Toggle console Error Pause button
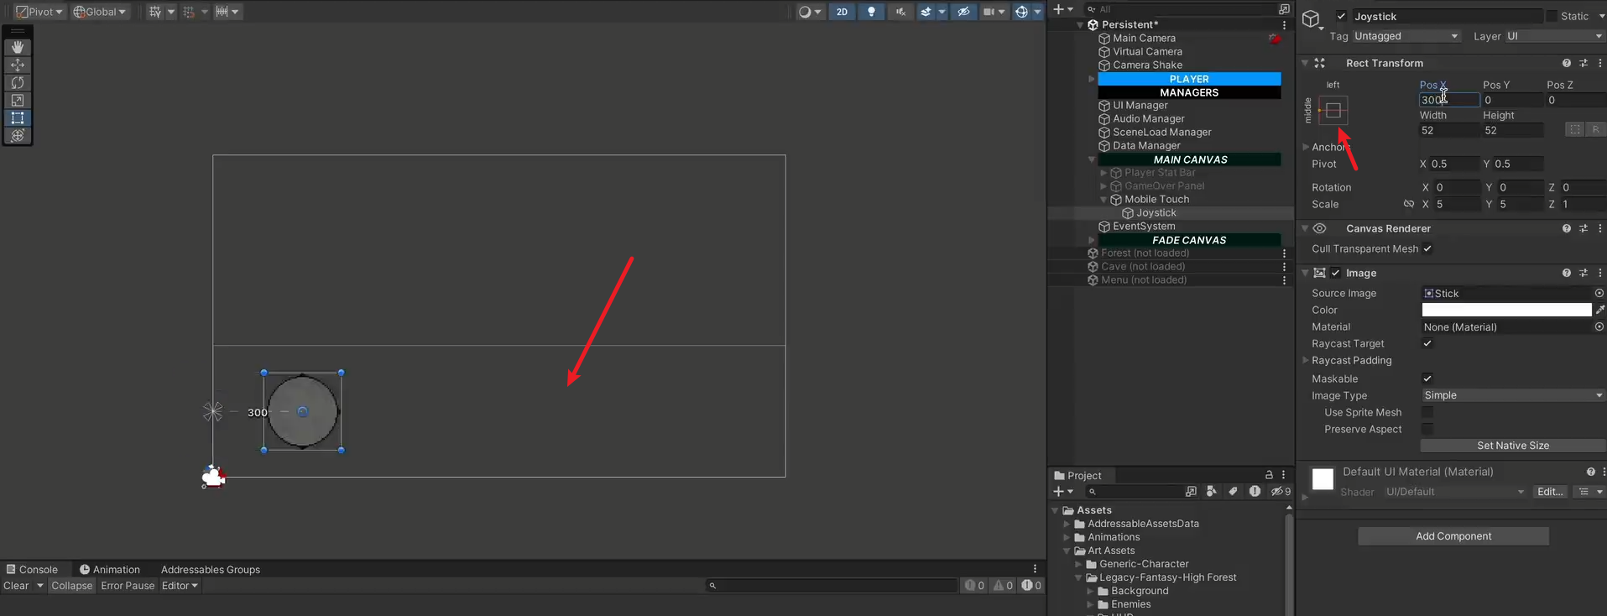This screenshot has height=616, width=1607. click(x=128, y=586)
